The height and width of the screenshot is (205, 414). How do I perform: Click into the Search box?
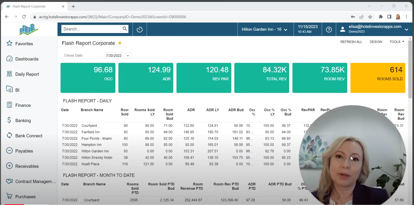(x=92, y=29)
